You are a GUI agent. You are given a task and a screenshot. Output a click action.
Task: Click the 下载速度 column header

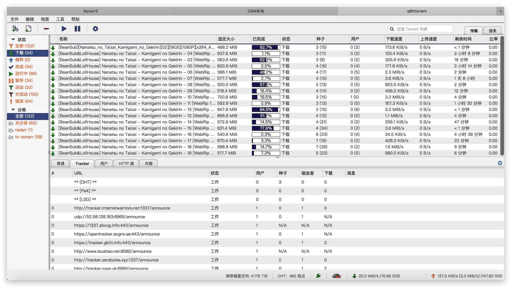point(394,39)
